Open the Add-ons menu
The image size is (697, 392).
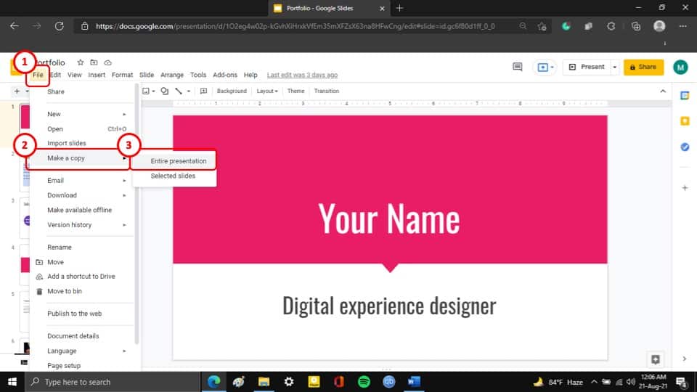pos(225,75)
